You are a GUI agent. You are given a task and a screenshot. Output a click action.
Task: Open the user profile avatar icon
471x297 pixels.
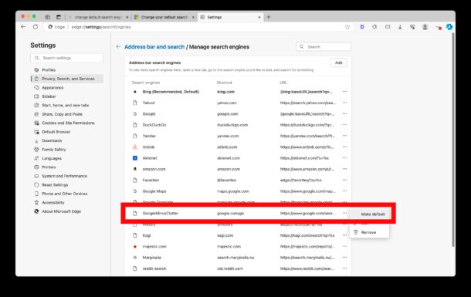click(425, 27)
